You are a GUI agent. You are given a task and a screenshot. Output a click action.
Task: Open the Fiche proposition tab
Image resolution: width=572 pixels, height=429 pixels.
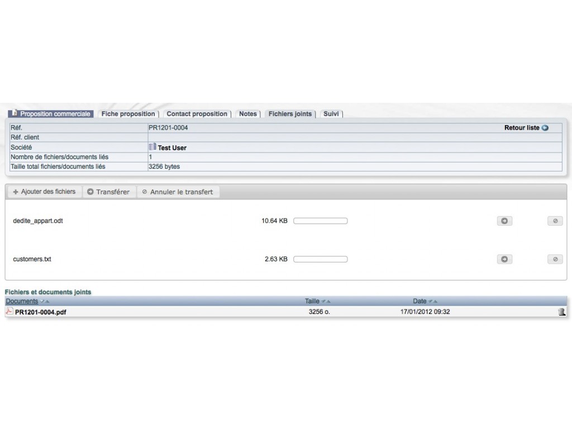[x=128, y=114]
